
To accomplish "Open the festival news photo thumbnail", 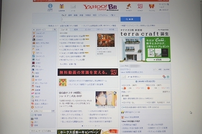I will point(106,40).
